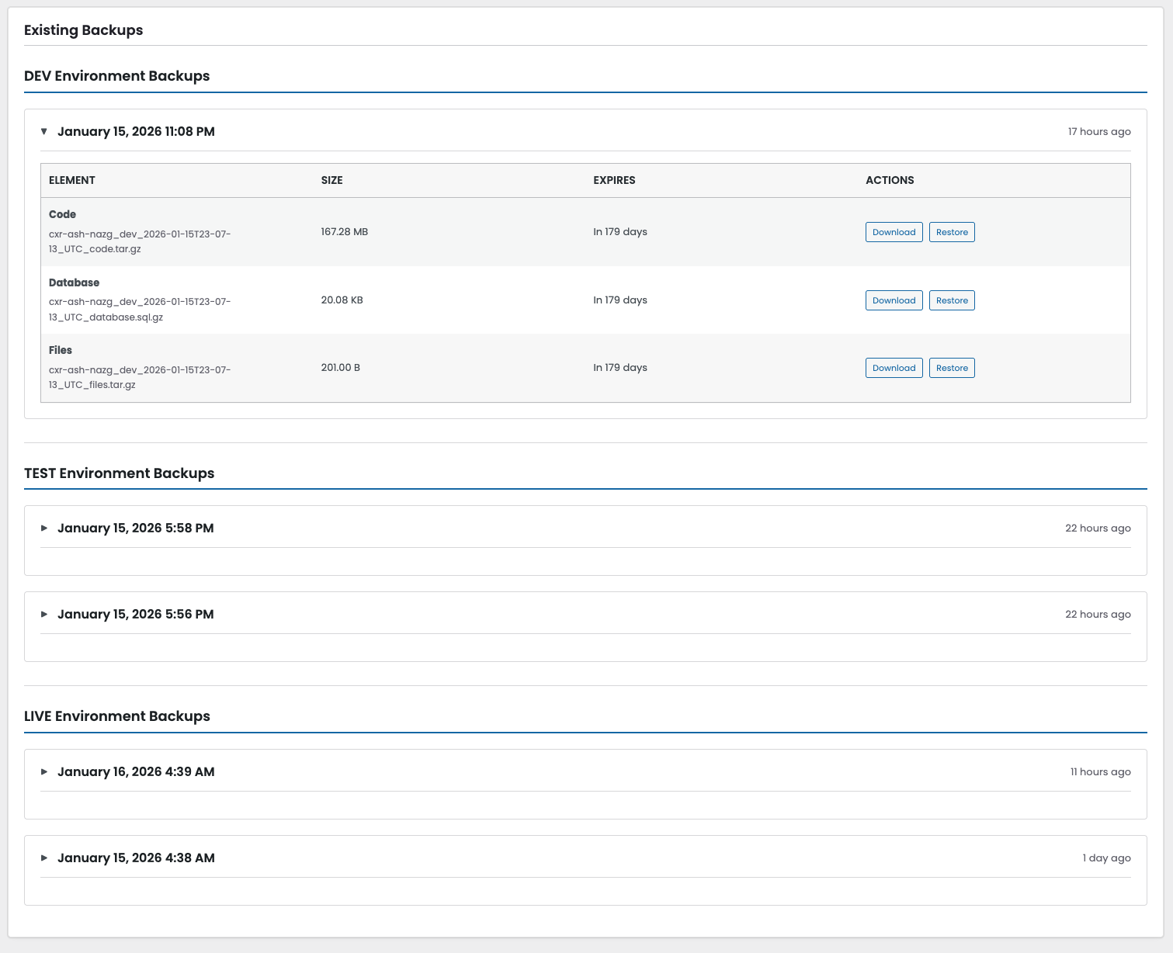Image resolution: width=1173 pixels, height=953 pixels.
Task: Download the Code backup element
Action: pos(894,231)
